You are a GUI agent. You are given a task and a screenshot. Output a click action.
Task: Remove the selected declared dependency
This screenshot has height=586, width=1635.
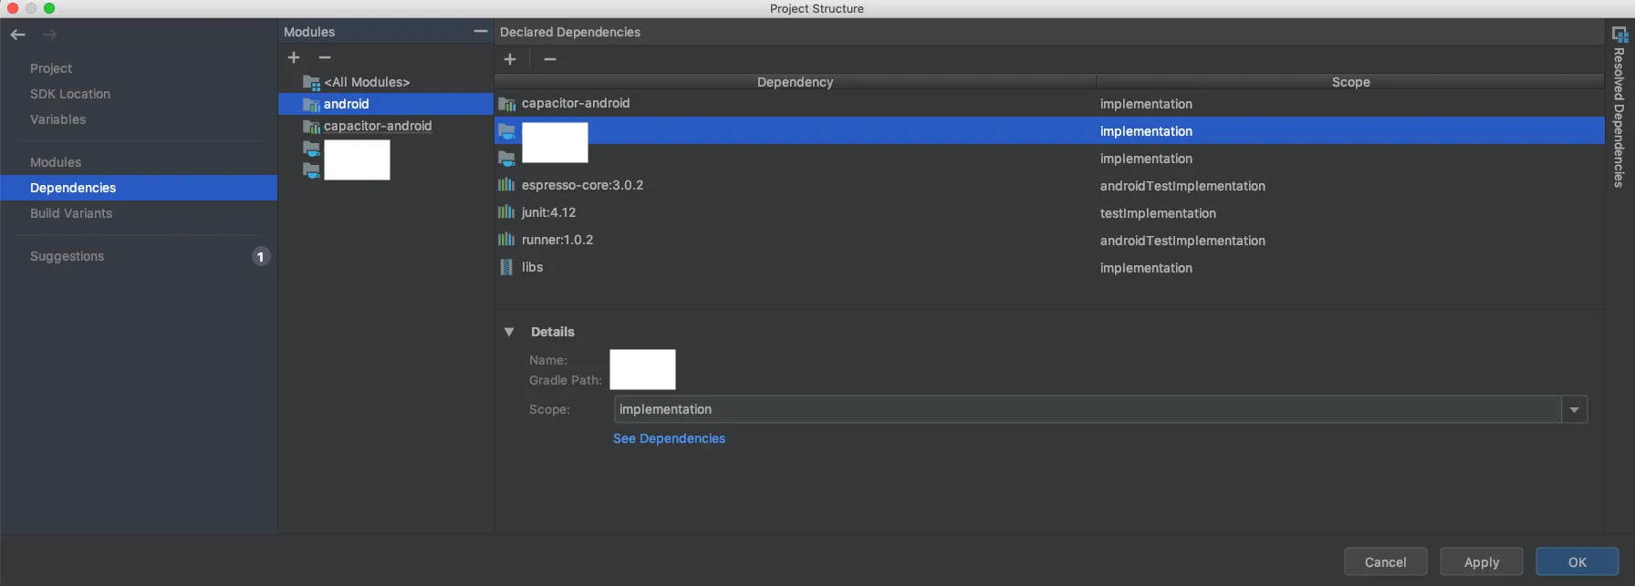pyautogui.click(x=550, y=59)
